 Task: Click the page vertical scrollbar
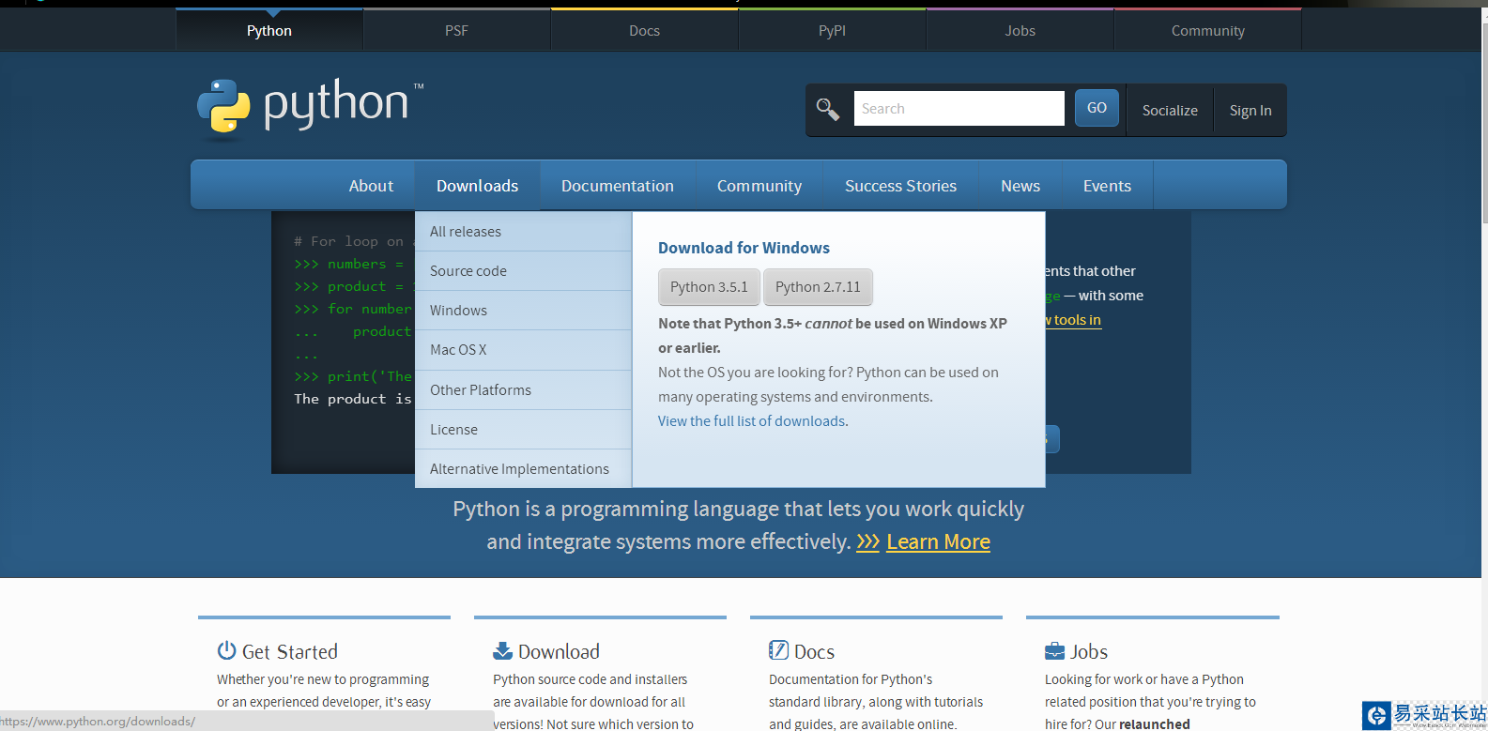(1483, 122)
